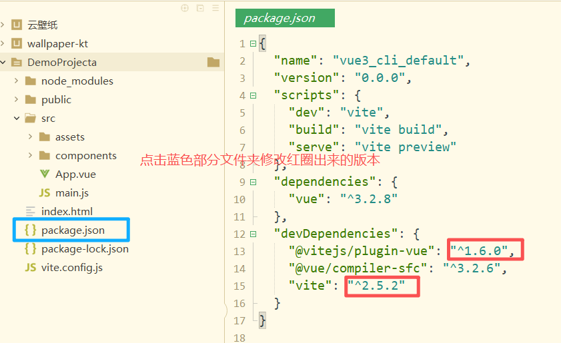The image size is (561, 343).
Task: Open the project panel hamburger menu icon
Action: (x=215, y=8)
